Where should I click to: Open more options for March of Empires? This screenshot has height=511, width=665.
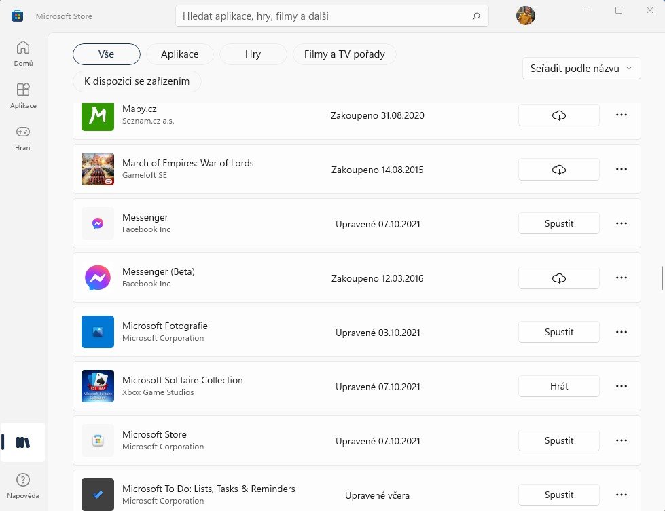pos(622,169)
